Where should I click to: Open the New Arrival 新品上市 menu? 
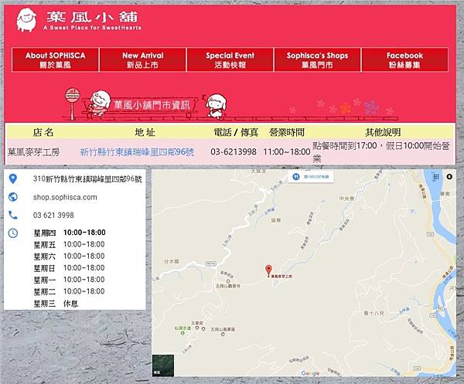click(x=142, y=59)
